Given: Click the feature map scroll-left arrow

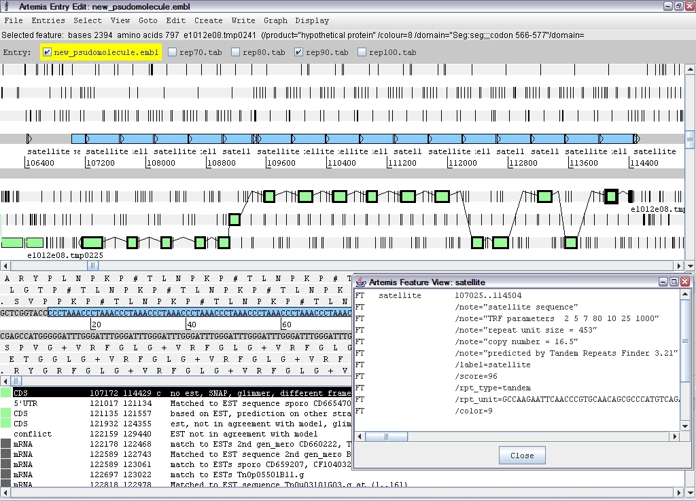Looking at the screenshot, I should coord(5,265).
